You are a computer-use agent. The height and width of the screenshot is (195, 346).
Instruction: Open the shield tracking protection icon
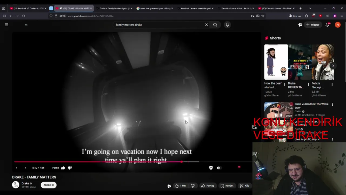[51, 16]
